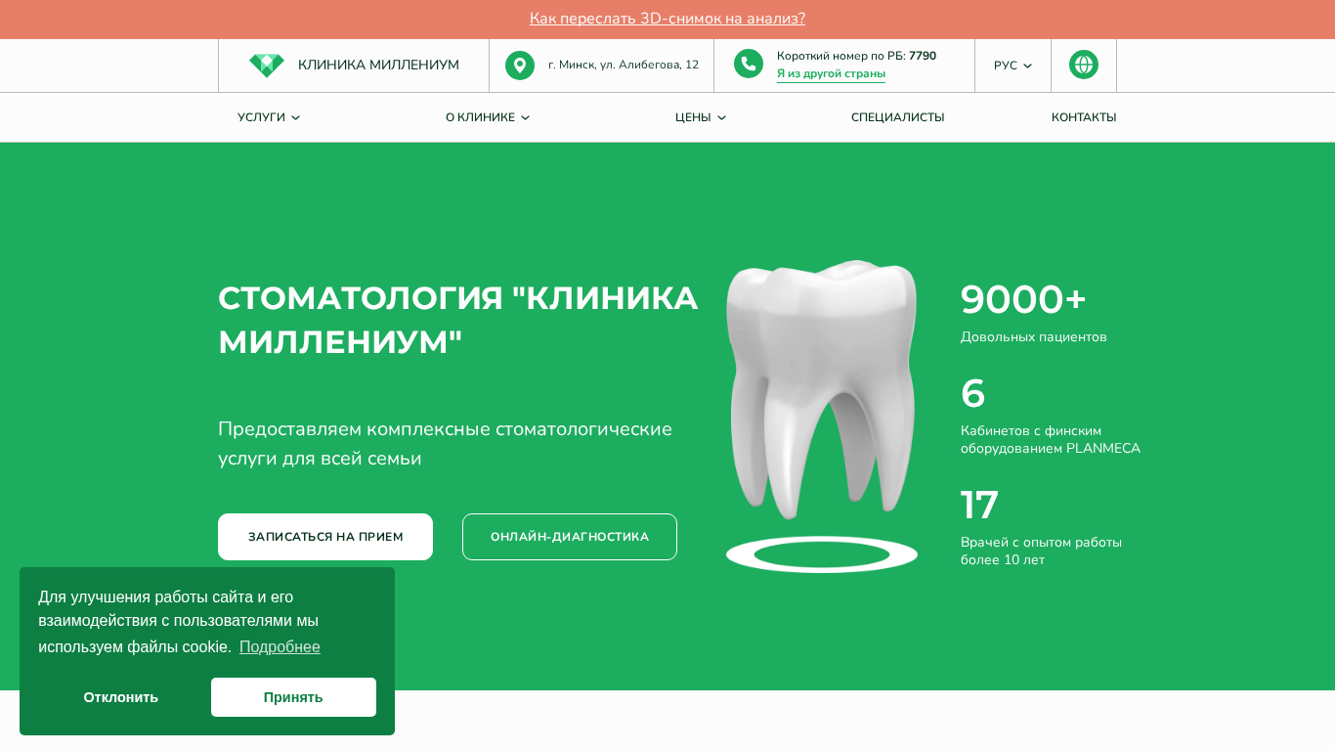Click the green diamond clinic logo icon

[x=266, y=66]
